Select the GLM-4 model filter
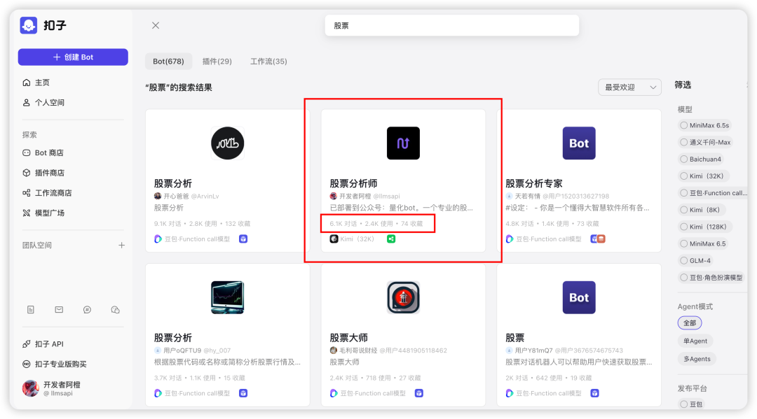This screenshot has width=757, height=419. point(696,260)
